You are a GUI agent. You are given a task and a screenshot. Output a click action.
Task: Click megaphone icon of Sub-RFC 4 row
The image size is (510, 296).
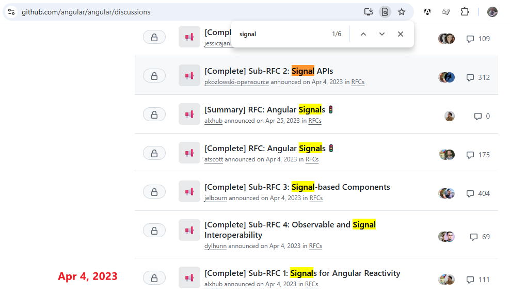[x=189, y=230]
